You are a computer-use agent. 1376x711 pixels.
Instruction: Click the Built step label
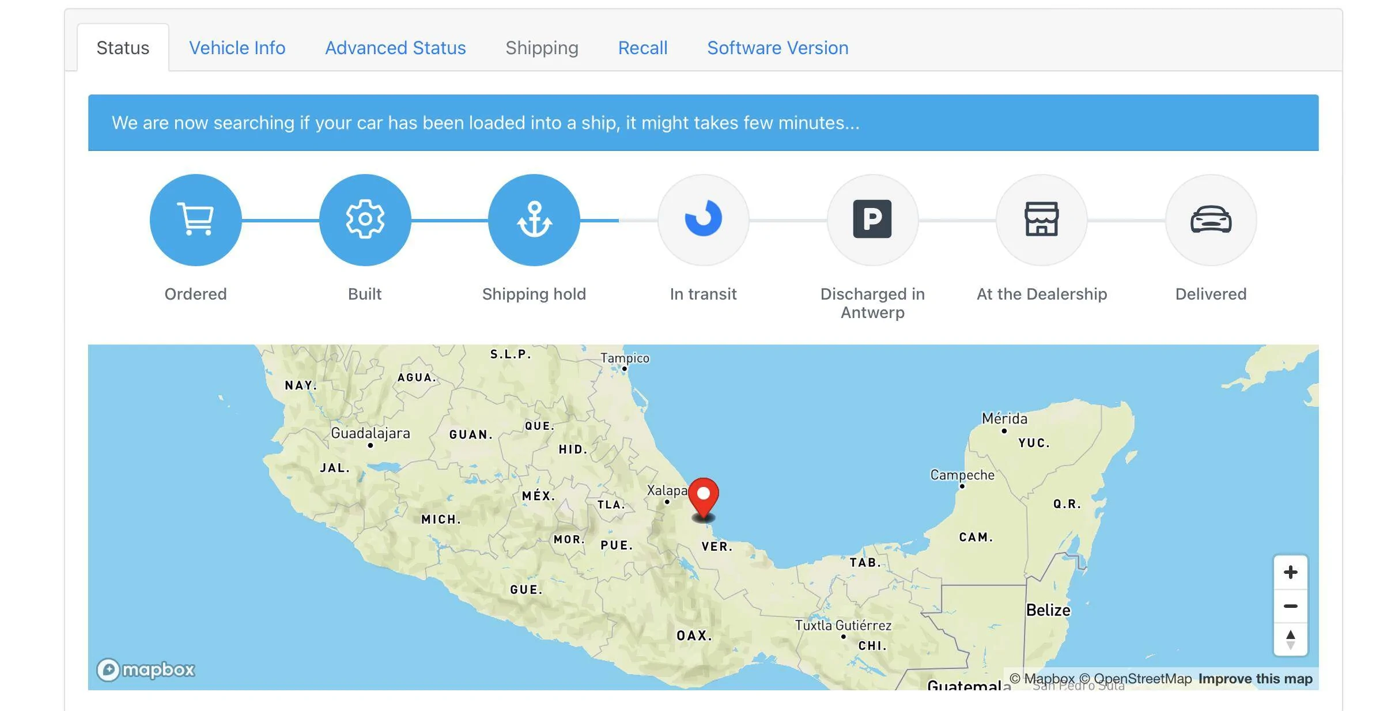coord(365,294)
